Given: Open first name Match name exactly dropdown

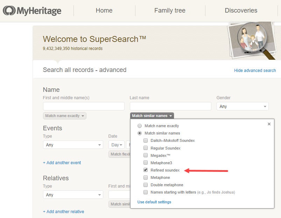Looking at the screenshot, I should (x=65, y=116).
